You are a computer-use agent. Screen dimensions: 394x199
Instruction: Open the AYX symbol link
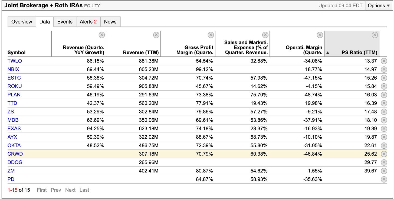pos(12,137)
